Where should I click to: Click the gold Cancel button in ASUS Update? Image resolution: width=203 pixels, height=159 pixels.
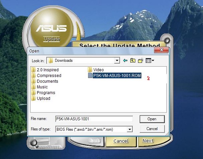[121, 141]
